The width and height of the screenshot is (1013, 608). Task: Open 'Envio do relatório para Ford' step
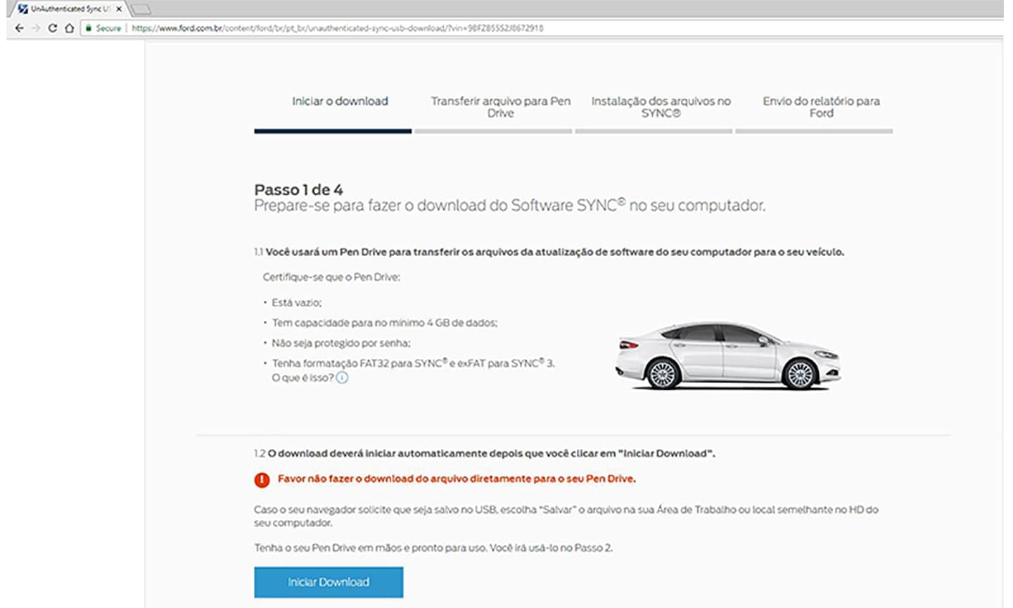[x=821, y=107]
